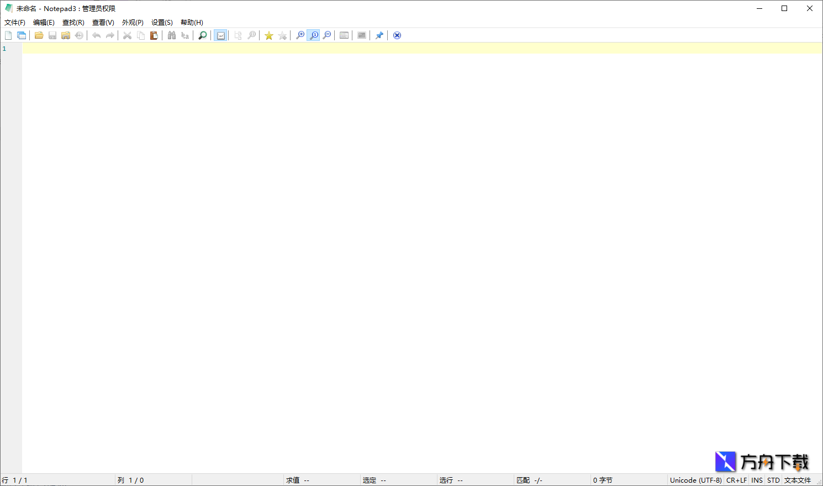Toggle INS overtype mode in status bar
823x486 pixels.
pos(757,480)
